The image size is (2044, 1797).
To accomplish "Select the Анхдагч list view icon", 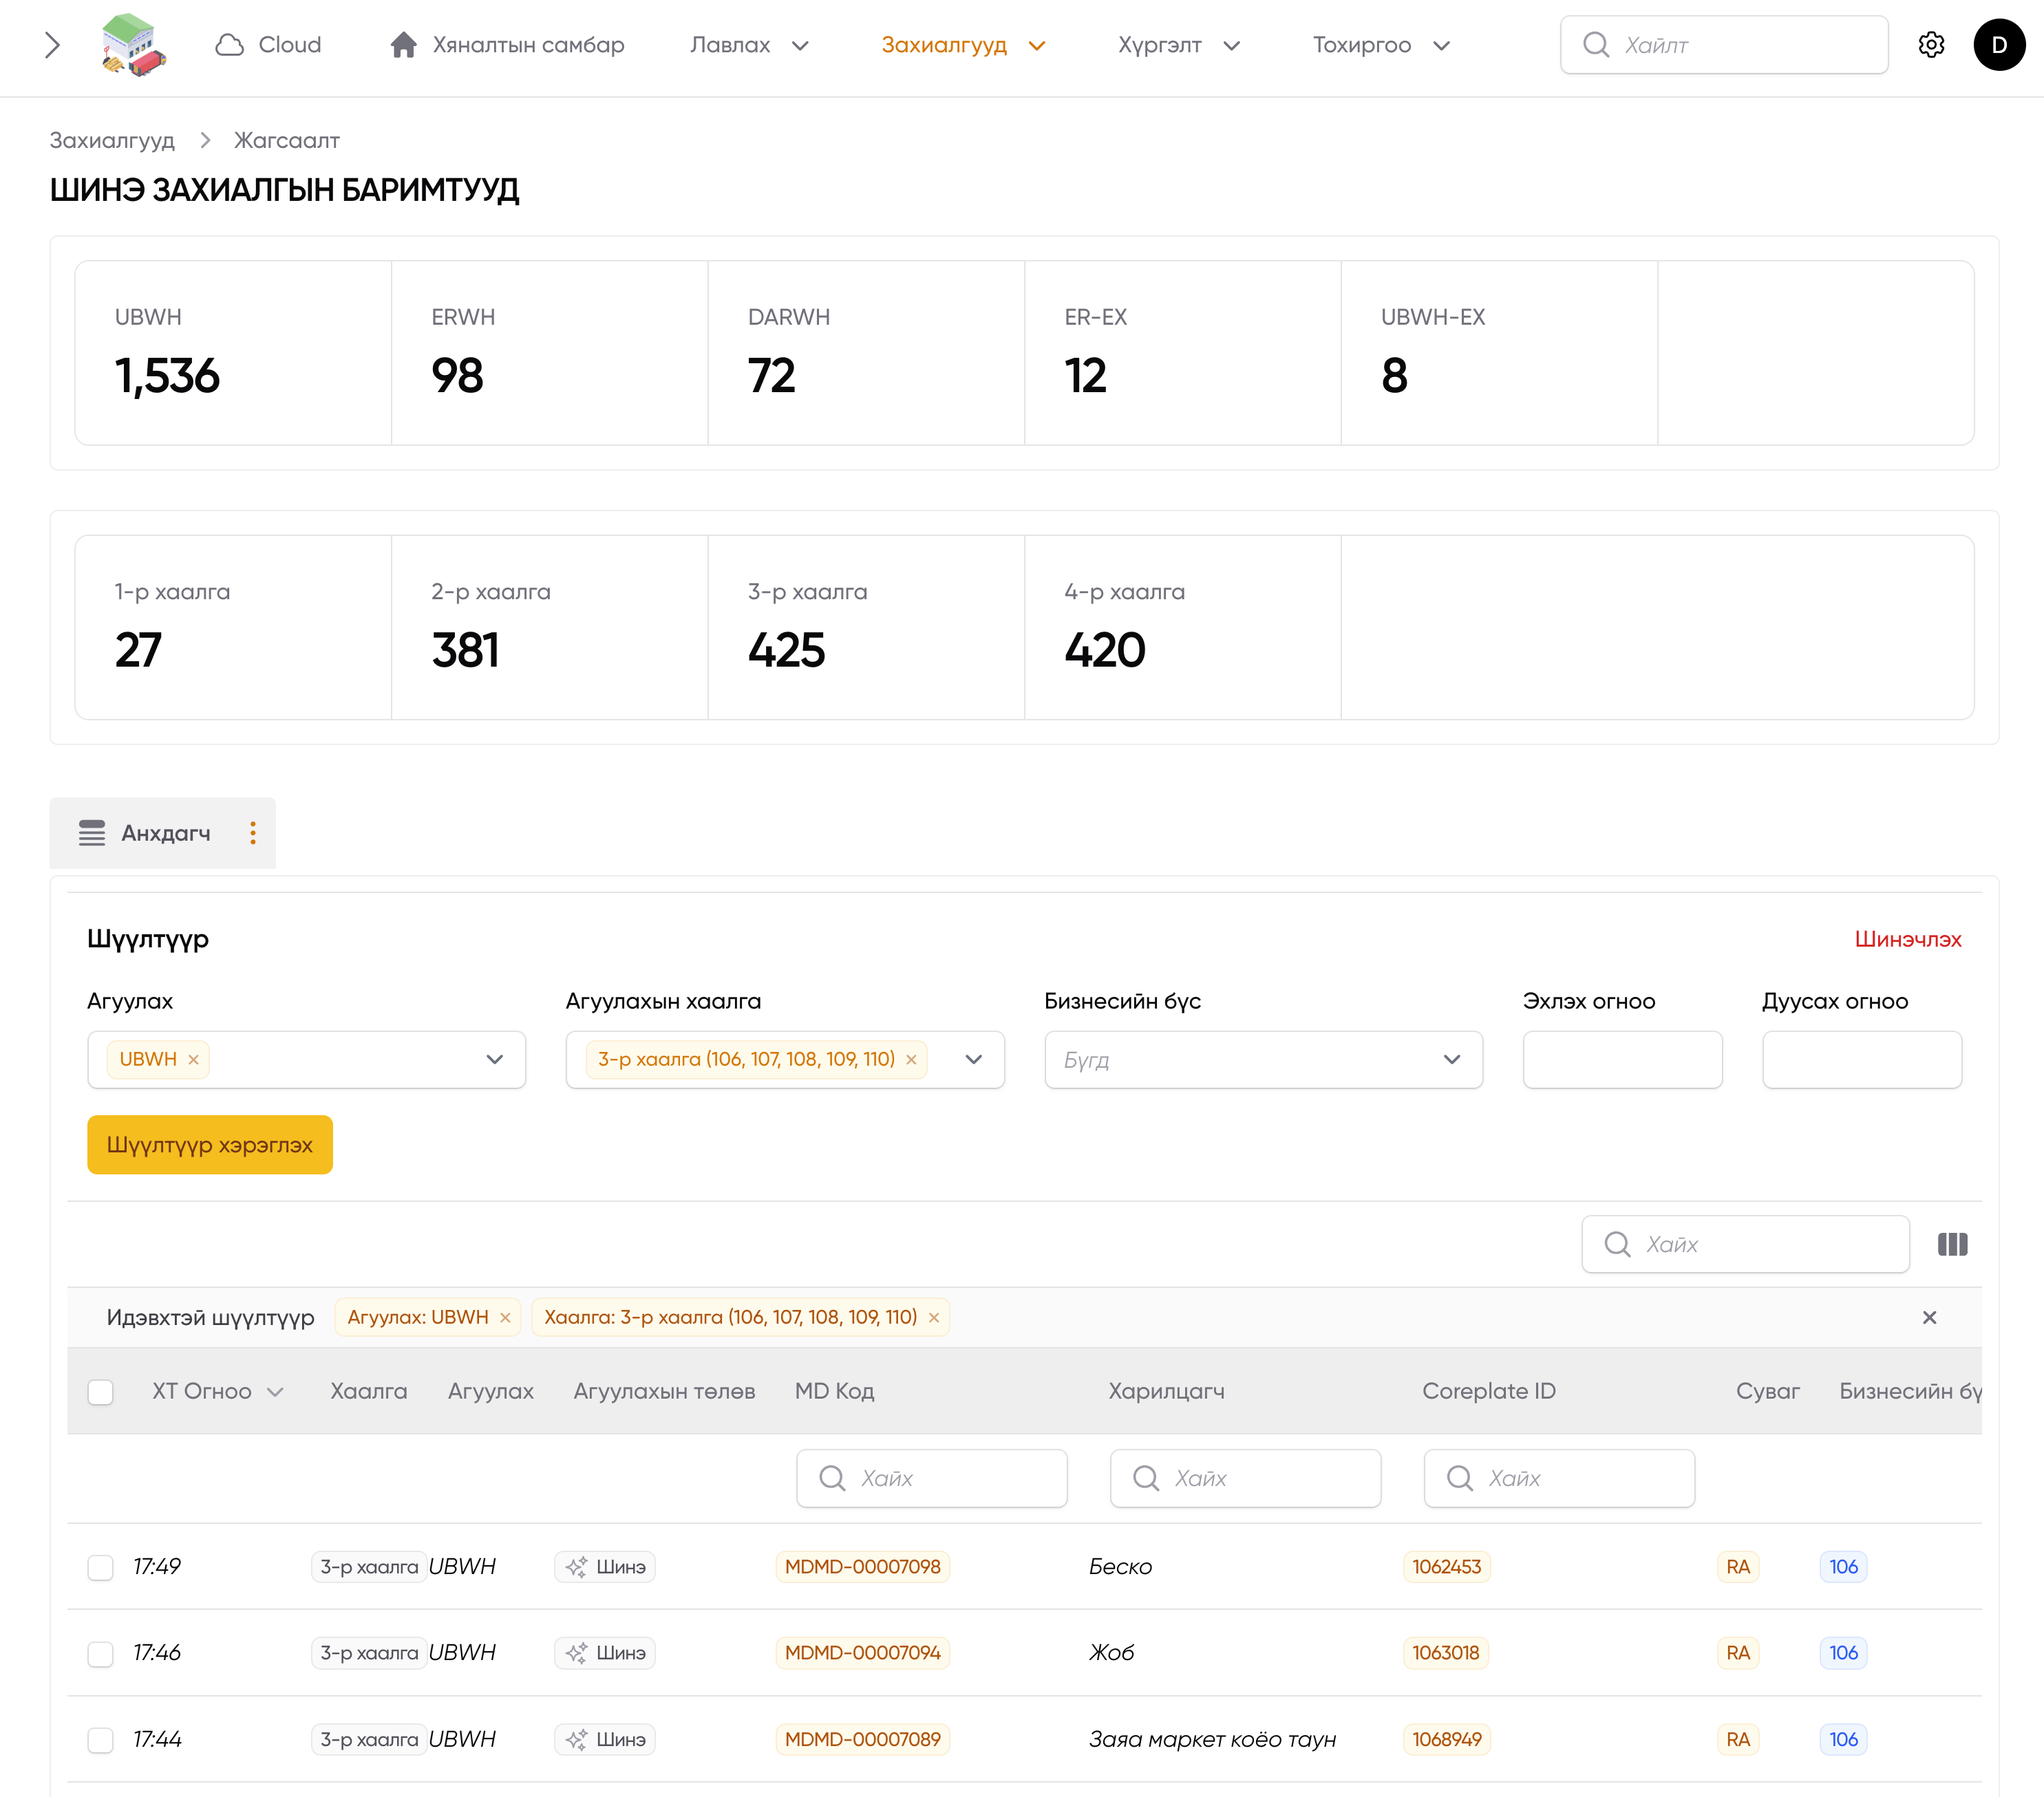I will pos(92,832).
